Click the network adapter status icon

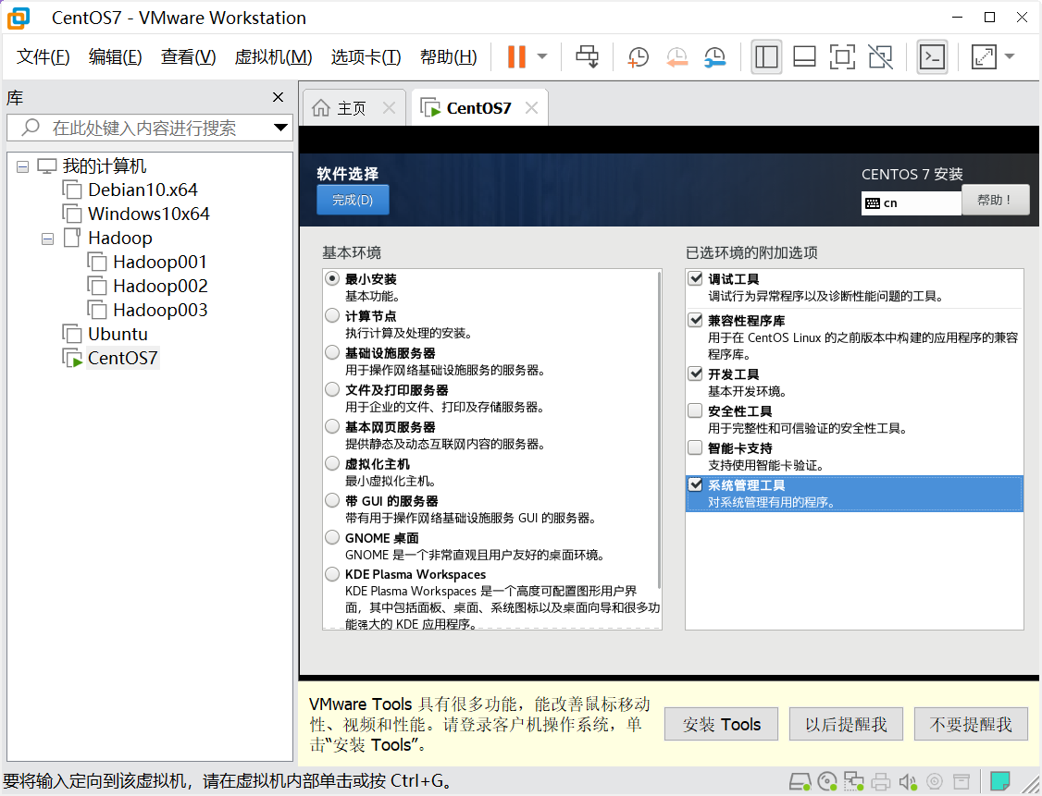coord(854,781)
